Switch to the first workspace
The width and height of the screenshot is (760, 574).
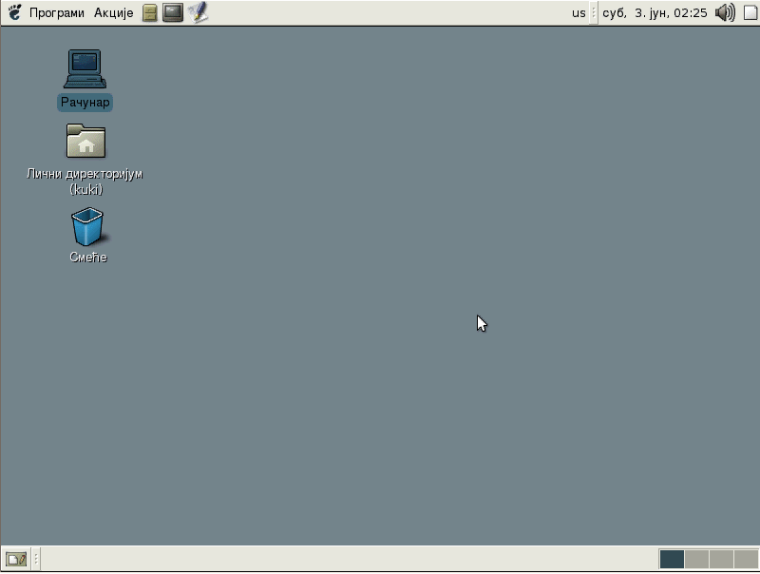(672, 559)
